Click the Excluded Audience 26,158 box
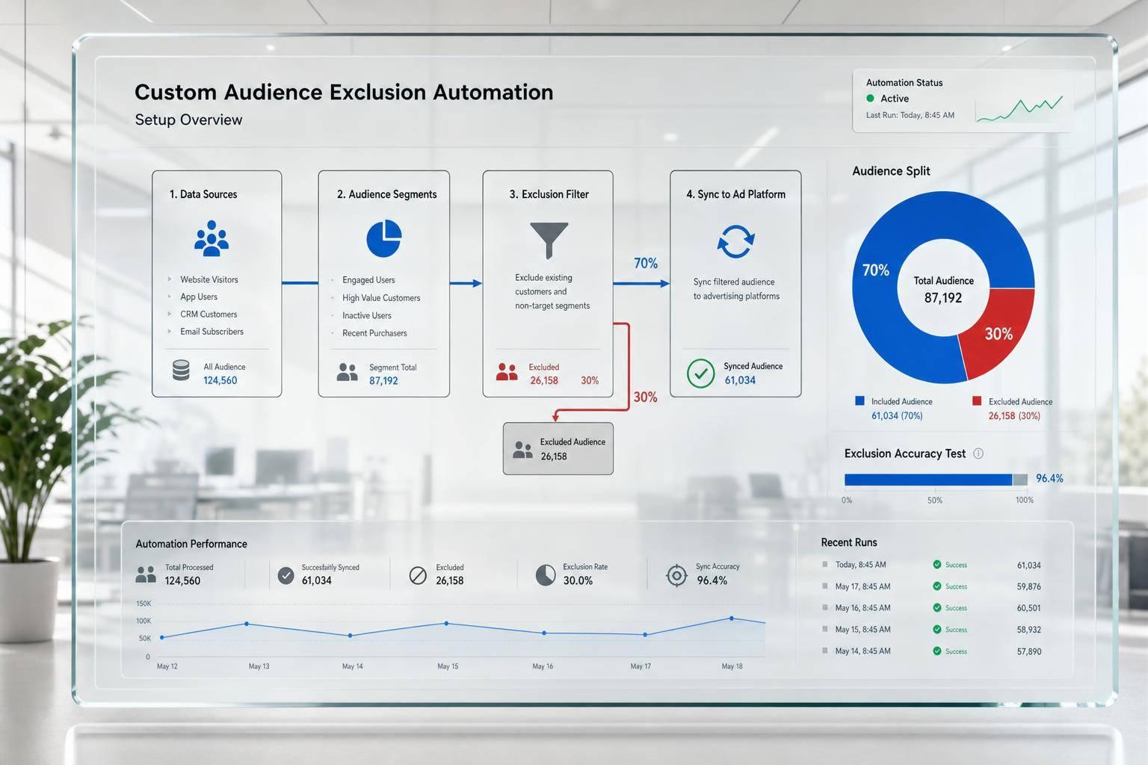This screenshot has height=765, width=1148. (558, 449)
